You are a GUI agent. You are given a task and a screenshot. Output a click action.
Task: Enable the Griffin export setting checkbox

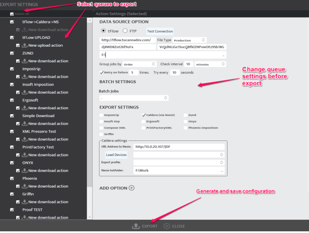click(101, 134)
